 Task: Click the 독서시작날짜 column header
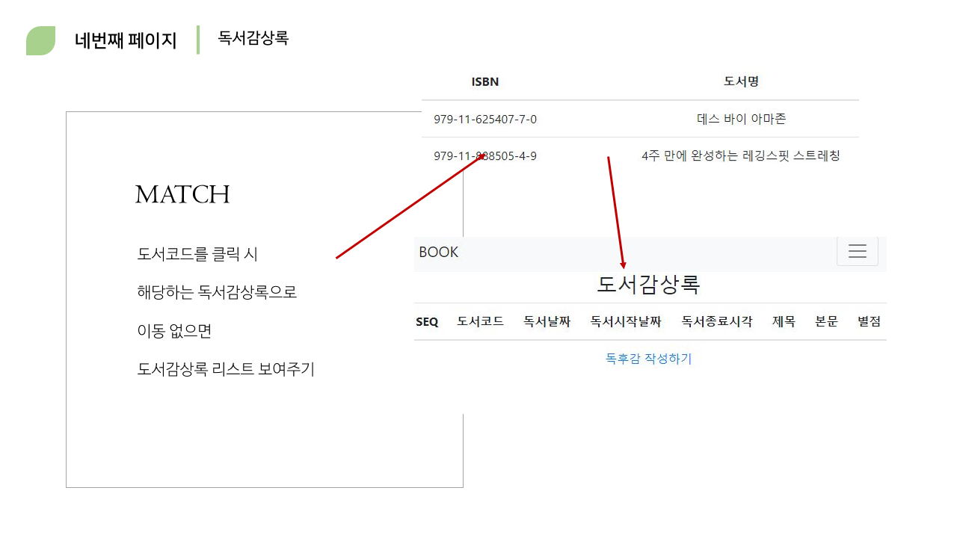626,322
